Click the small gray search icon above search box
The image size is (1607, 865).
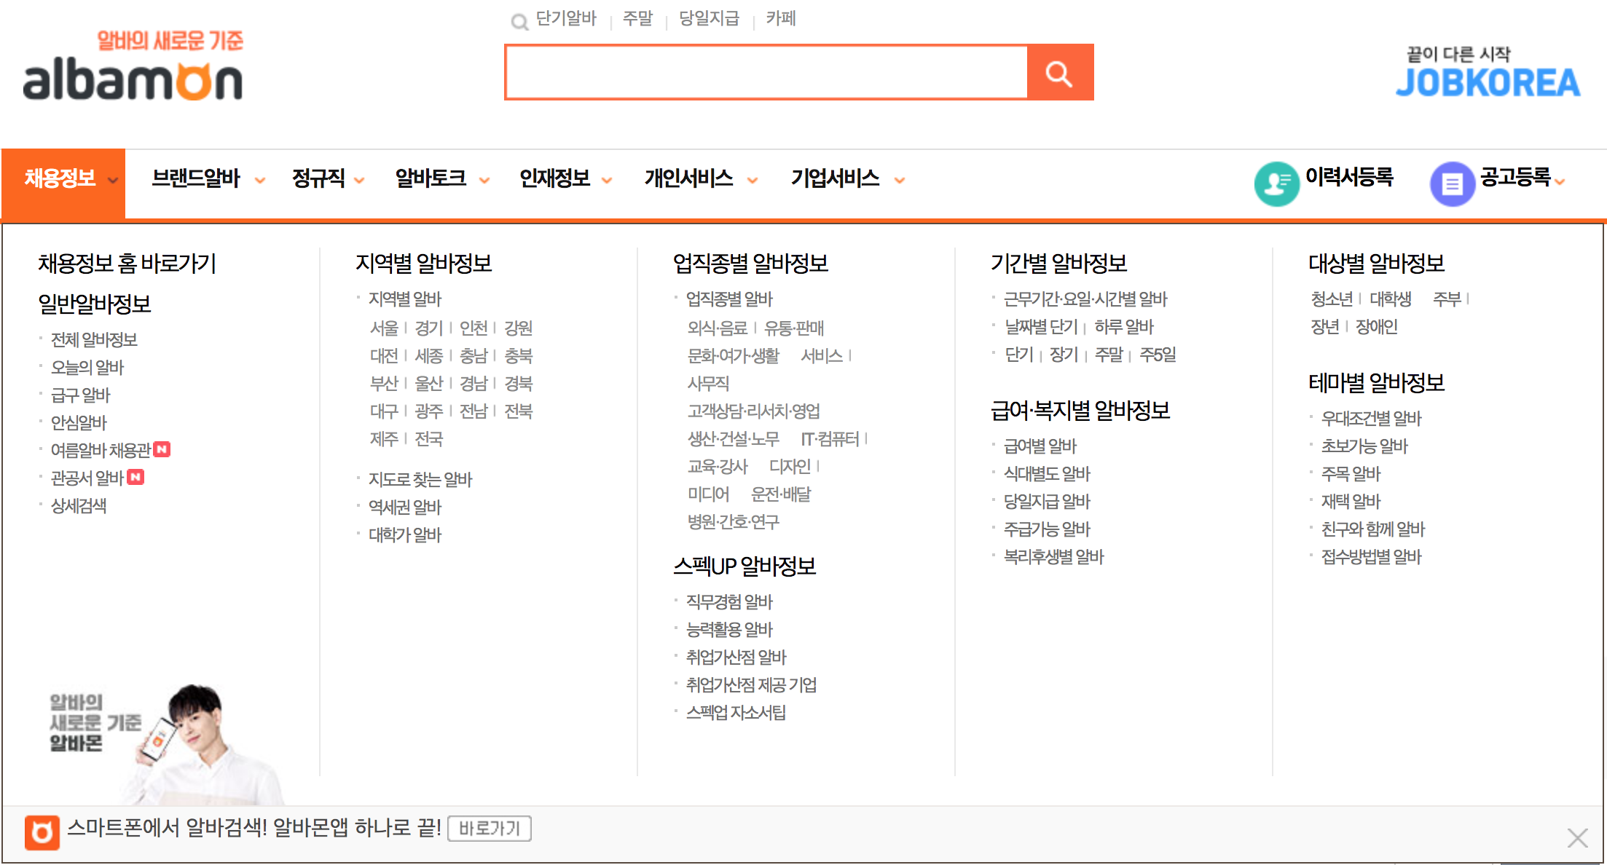519,22
